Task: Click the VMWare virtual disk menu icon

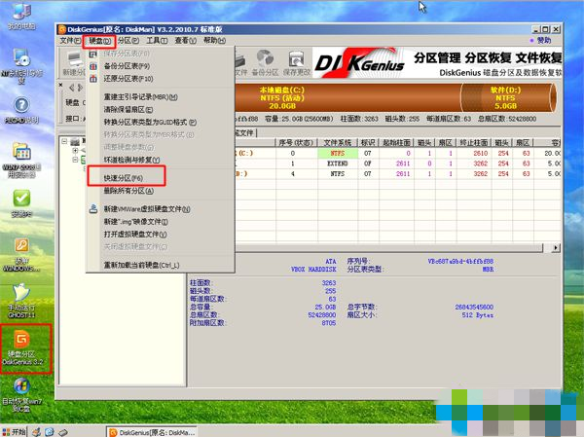Action: tap(93, 209)
